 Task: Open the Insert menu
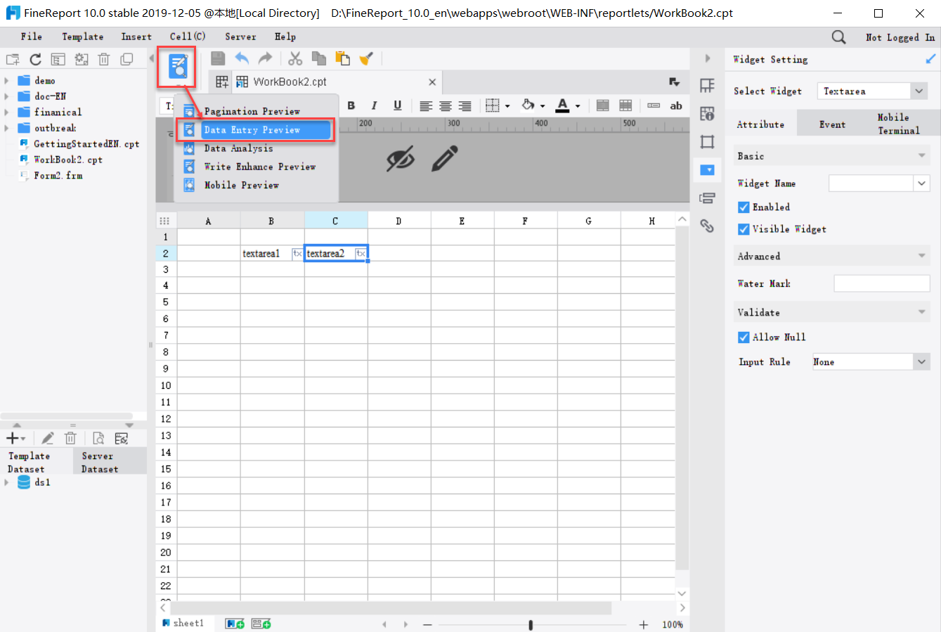[x=136, y=37]
